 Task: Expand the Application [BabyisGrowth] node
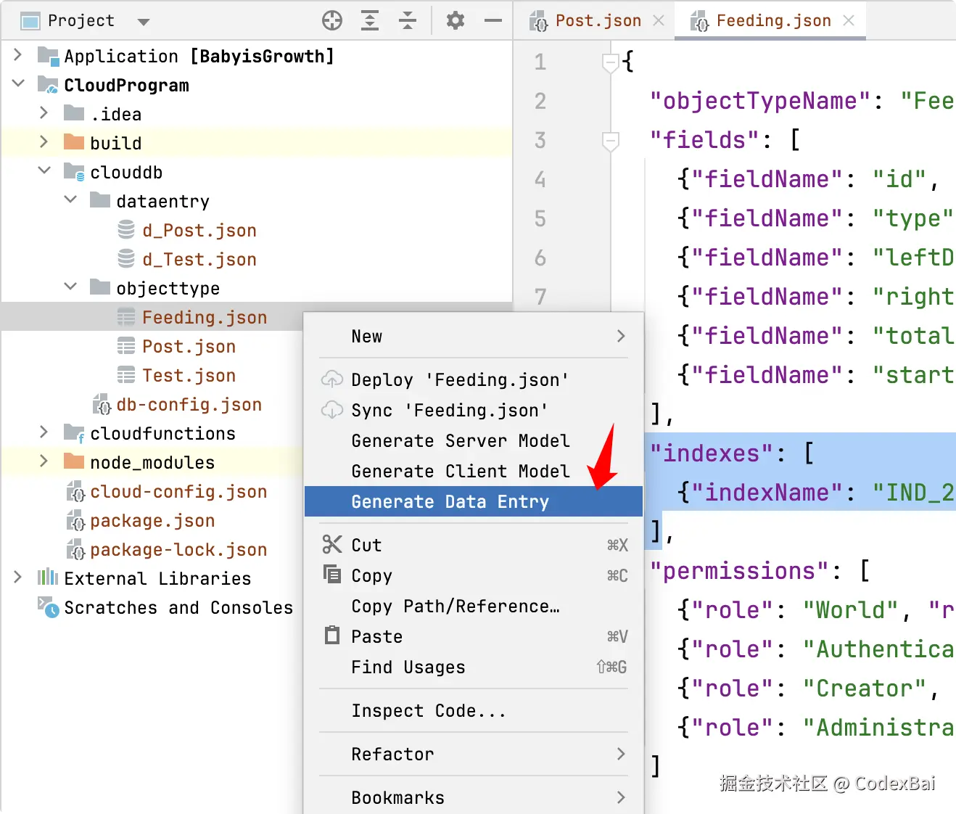[18, 55]
